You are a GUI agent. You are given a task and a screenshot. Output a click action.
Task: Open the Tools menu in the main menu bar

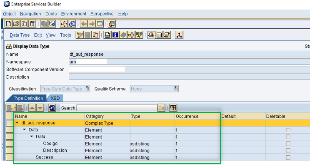(x=51, y=14)
